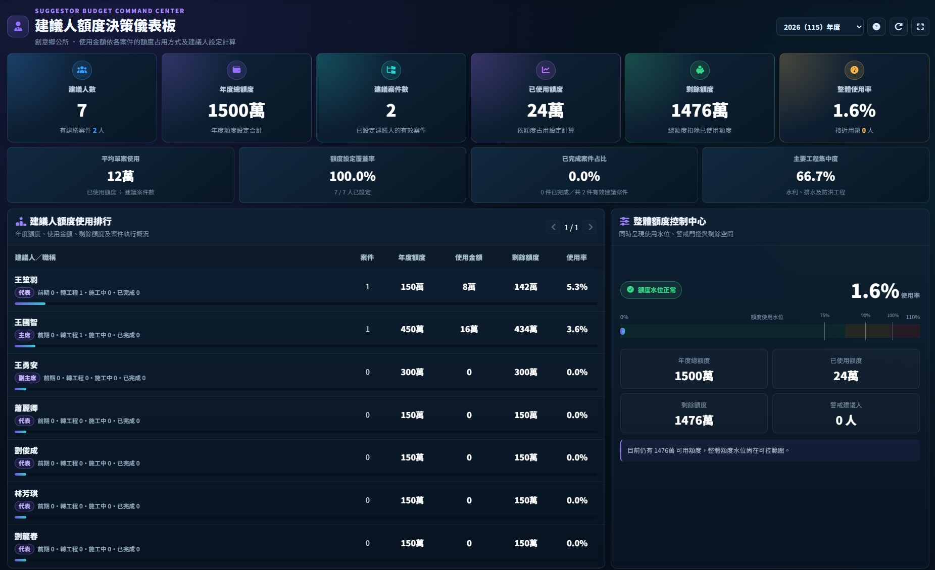Click the 建議案件數 tree icon

point(391,70)
